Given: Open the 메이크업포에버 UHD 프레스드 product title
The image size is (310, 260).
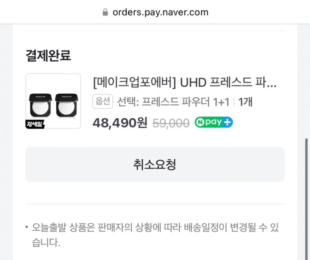Looking at the screenshot, I should point(184,82).
